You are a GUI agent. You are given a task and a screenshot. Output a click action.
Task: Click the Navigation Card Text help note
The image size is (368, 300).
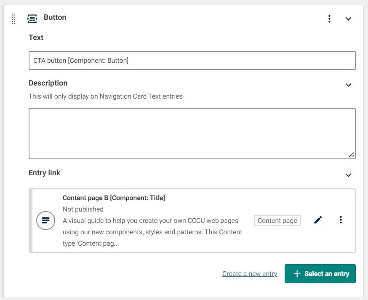tap(105, 96)
